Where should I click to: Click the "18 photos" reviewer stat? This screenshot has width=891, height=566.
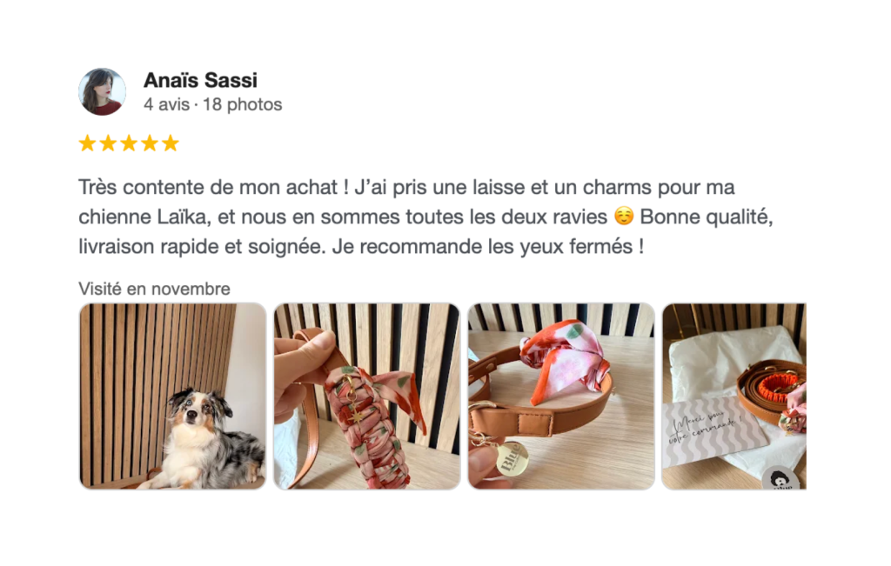243,104
